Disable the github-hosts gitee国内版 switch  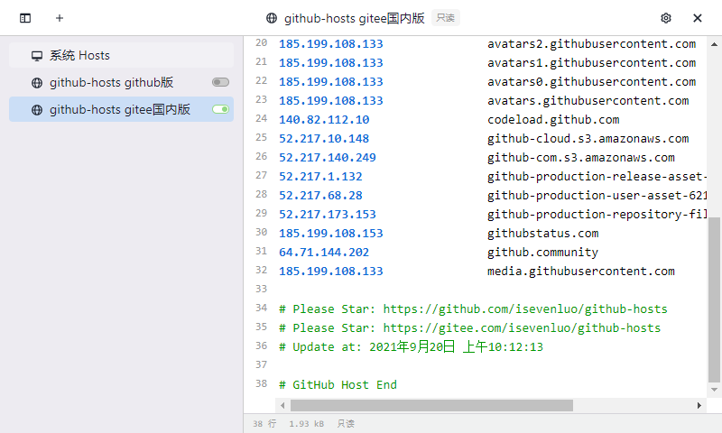click(x=220, y=109)
